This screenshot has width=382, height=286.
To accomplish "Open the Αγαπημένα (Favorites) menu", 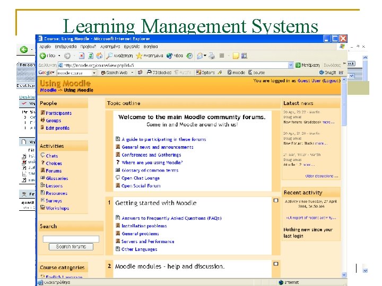I will (110, 47).
